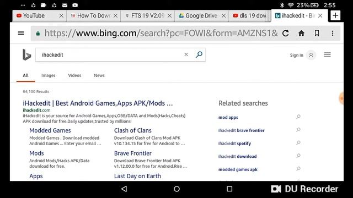Image resolution: width=353 pixels, height=198 pixels.
Task: Search related ihackedit spotify
Action: click(x=234, y=144)
